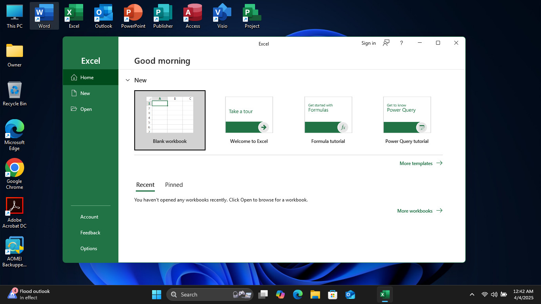The image size is (541, 304).
Task: Select the AOMEI Backupper desktop shortcut
Action: click(15, 252)
